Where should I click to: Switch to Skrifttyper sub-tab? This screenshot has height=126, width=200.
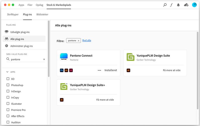(13, 14)
